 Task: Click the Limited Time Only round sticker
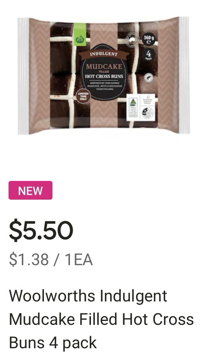[x=83, y=97]
